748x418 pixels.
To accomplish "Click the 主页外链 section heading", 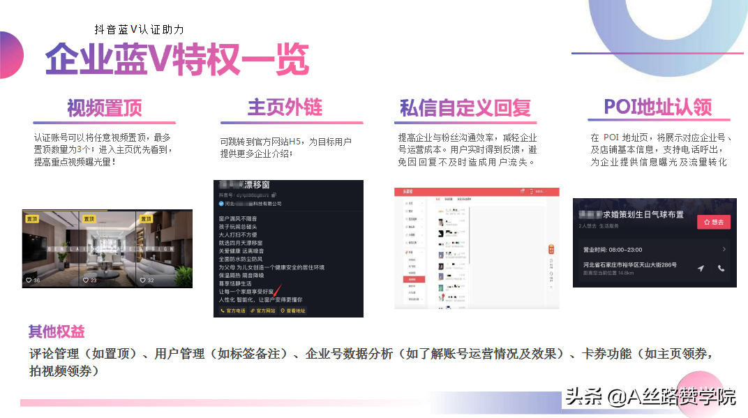I will pyautogui.click(x=285, y=107).
